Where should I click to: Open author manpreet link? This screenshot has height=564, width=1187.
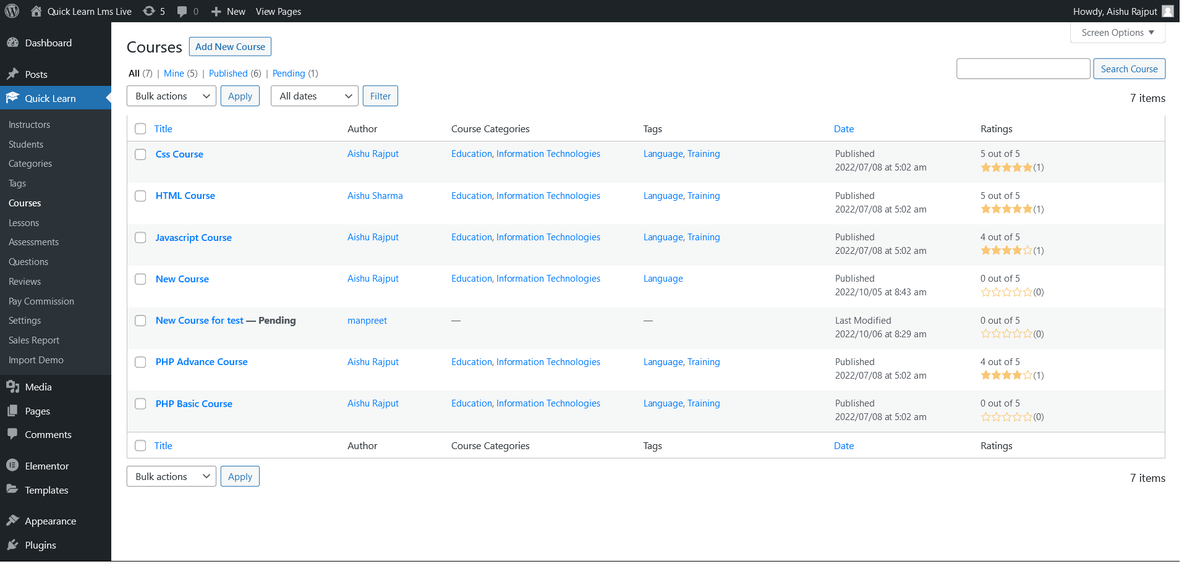point(367,320)
